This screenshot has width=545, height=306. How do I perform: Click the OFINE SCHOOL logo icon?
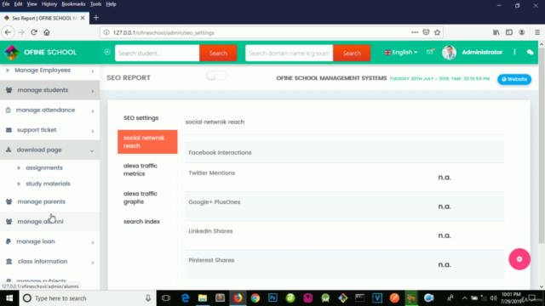coord(11,53)
